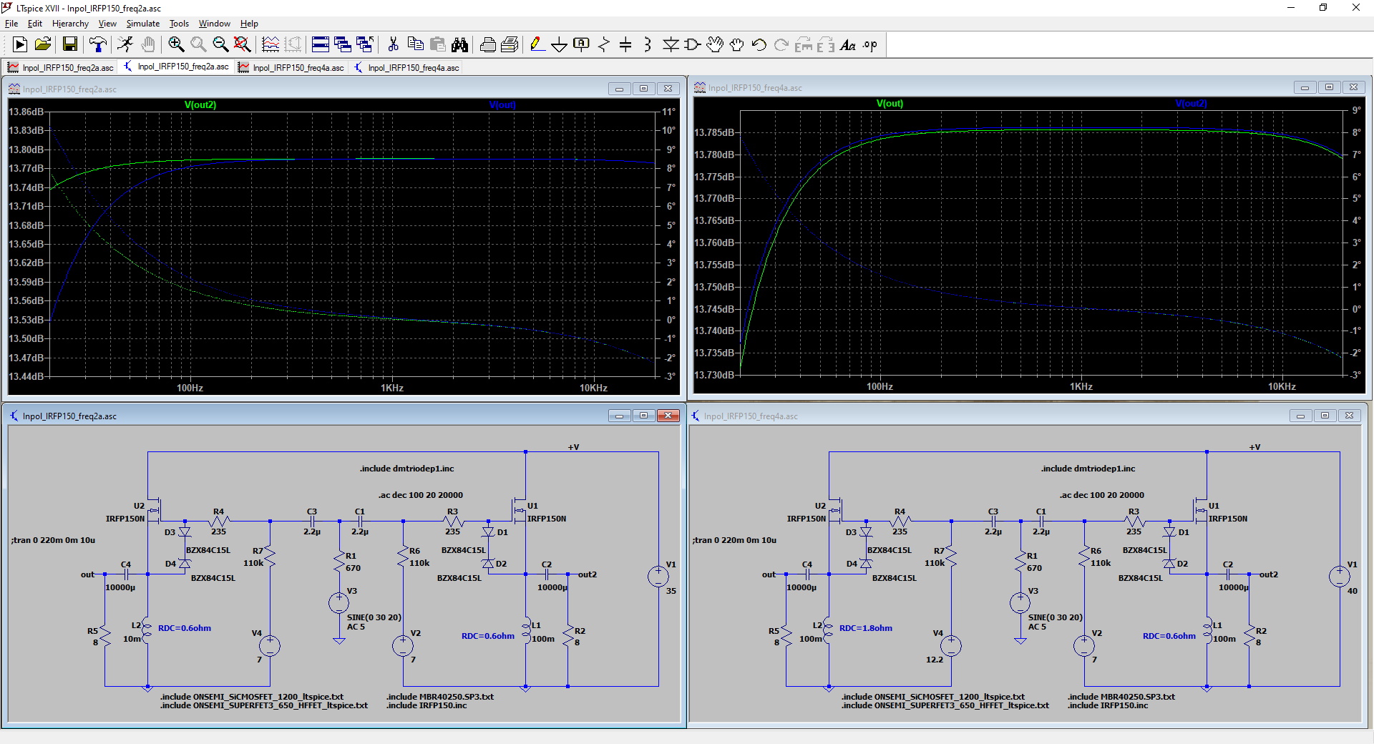Switch to the first Inpol_IRFP150_freq2a.asc plot tab
The width and height of the screenshot is (1374, 744).
pyautogui.click(x=61, y=67)
